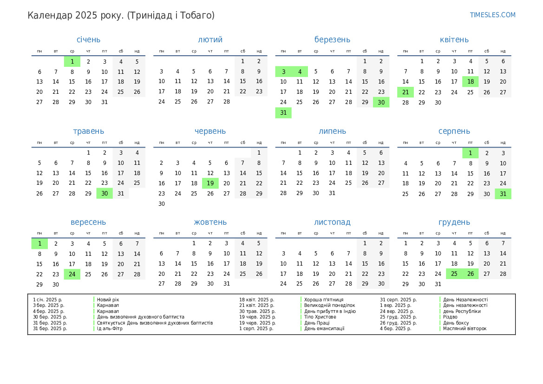Select highlighted 31 in серпень
The image size is (543, 384).
click(503, 194)
